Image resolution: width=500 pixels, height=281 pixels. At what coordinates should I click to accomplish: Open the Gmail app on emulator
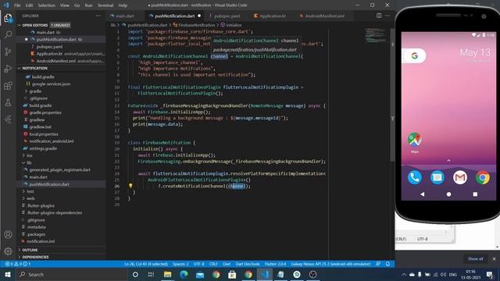pos(460,177)
